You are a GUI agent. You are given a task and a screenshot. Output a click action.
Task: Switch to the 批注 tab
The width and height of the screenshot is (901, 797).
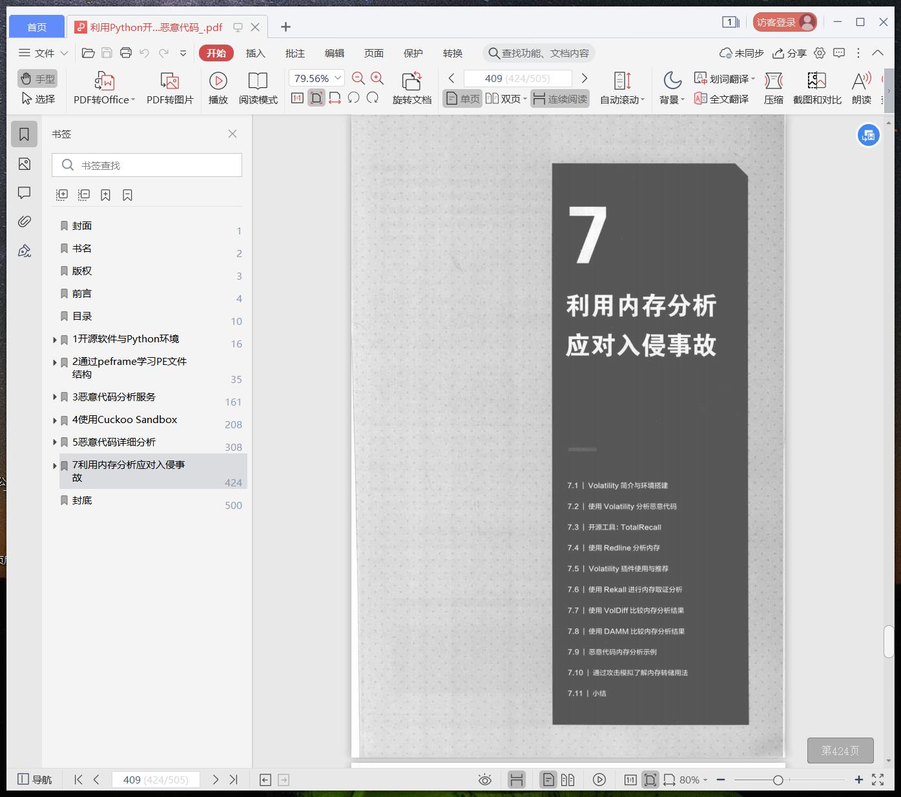coord(295,53)
